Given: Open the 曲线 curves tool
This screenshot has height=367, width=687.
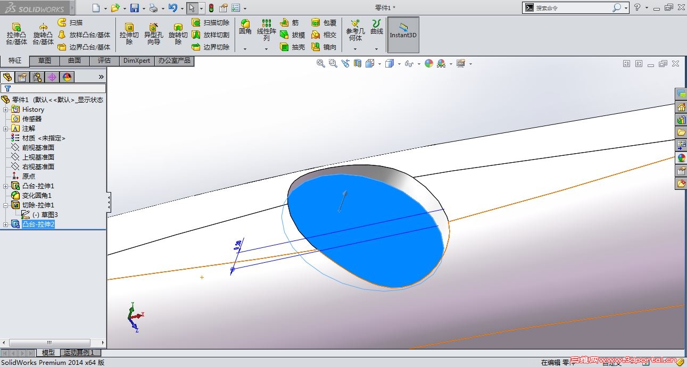Looking at the screenshot, I should [377, 27].
